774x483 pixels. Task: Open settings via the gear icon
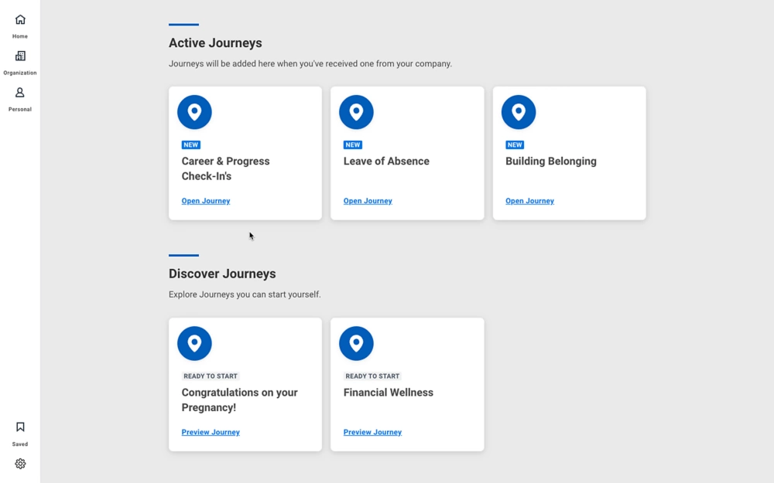20,464
